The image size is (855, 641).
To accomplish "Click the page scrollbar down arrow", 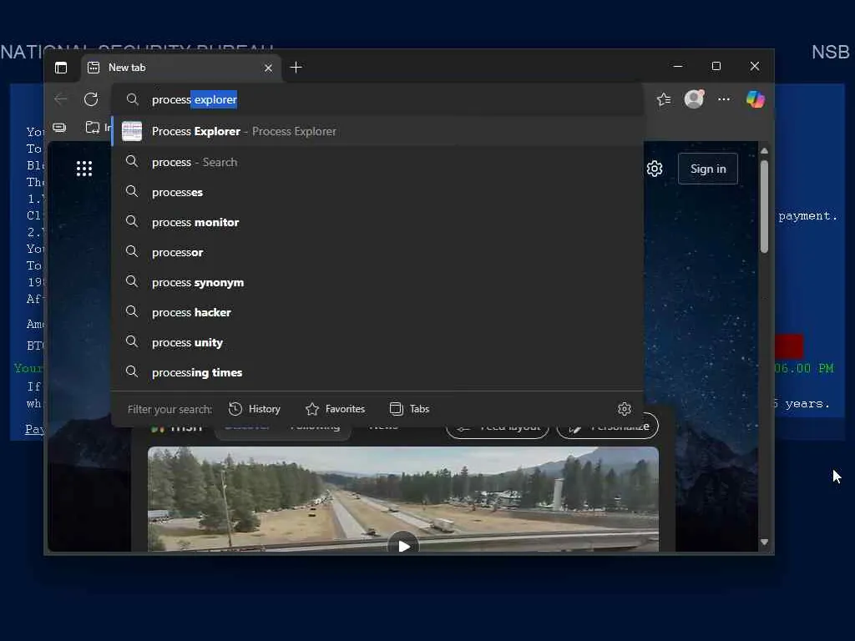I will click(x=765, y=542).
